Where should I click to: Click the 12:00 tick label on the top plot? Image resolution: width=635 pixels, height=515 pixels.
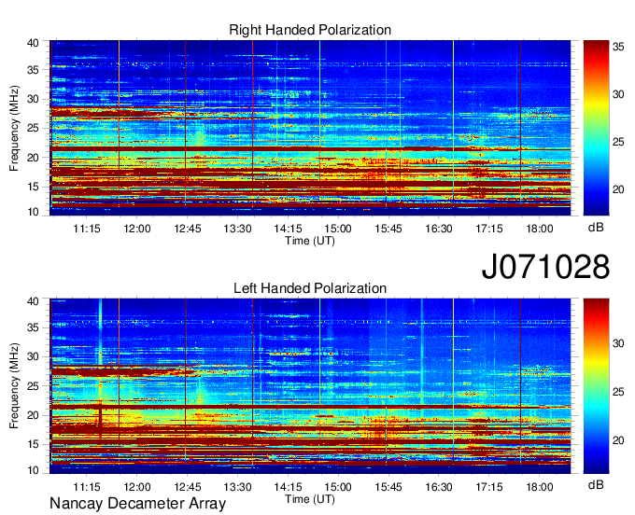point(137,229)
